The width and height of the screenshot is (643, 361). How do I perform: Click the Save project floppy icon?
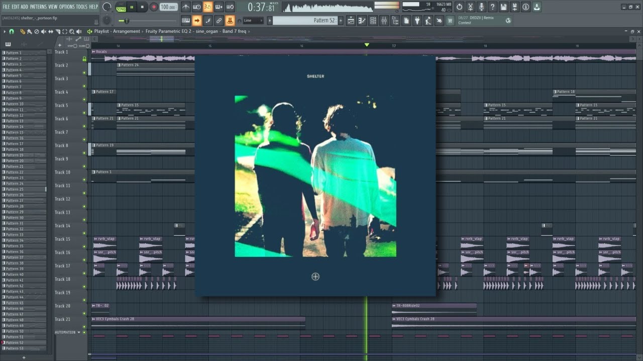503,7
